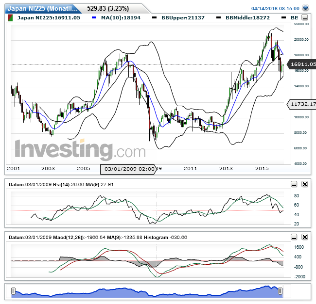This screenshot has height=304, width=316.
Task: Click the Rsi(14):26.66 readout text
Action: point(69,184)
